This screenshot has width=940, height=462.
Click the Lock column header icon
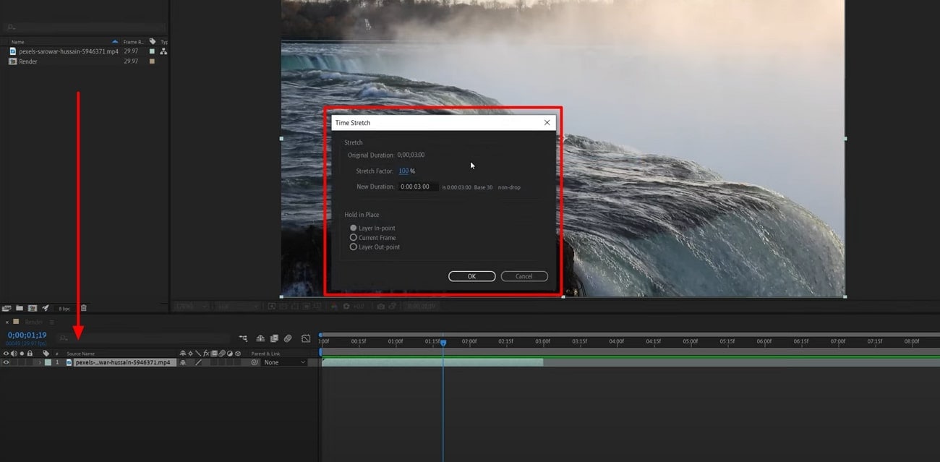[x=30, y=354]
